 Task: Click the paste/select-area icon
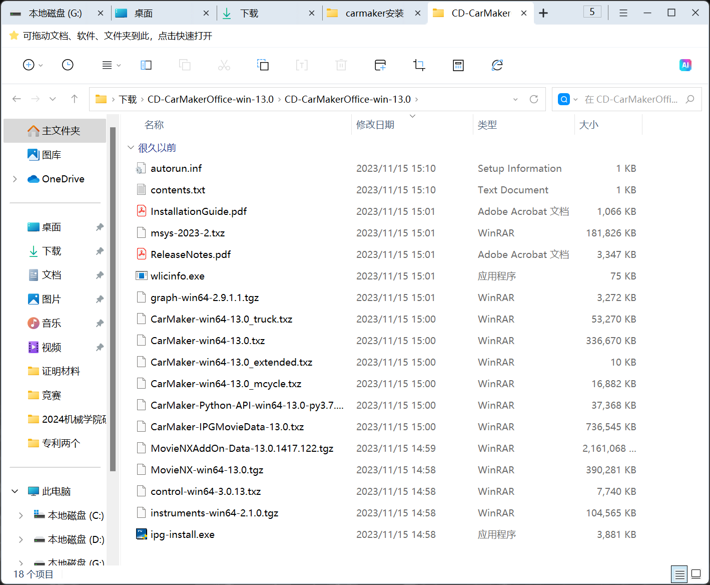click(263, 65)
